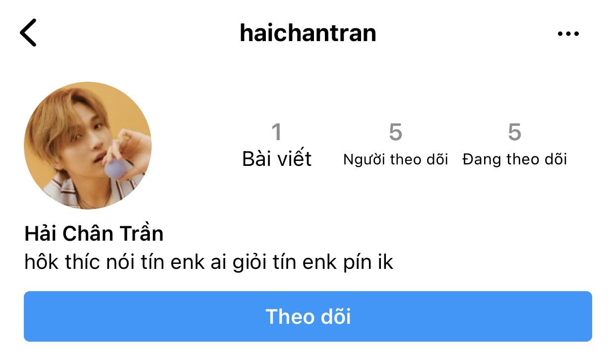Go back using the left chevron arrow
Image resolution: width=616 pixels, height=360 pixels.
click(28, 33)
